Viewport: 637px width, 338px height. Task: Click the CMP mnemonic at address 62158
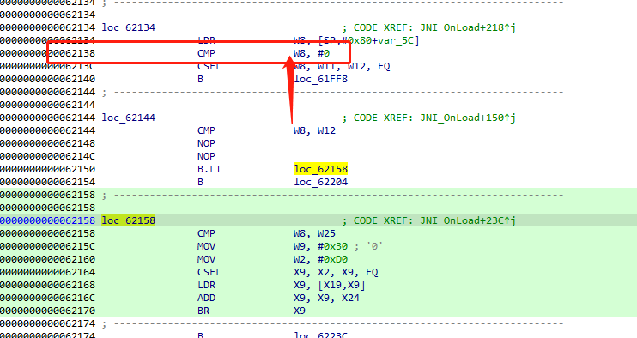206,233
